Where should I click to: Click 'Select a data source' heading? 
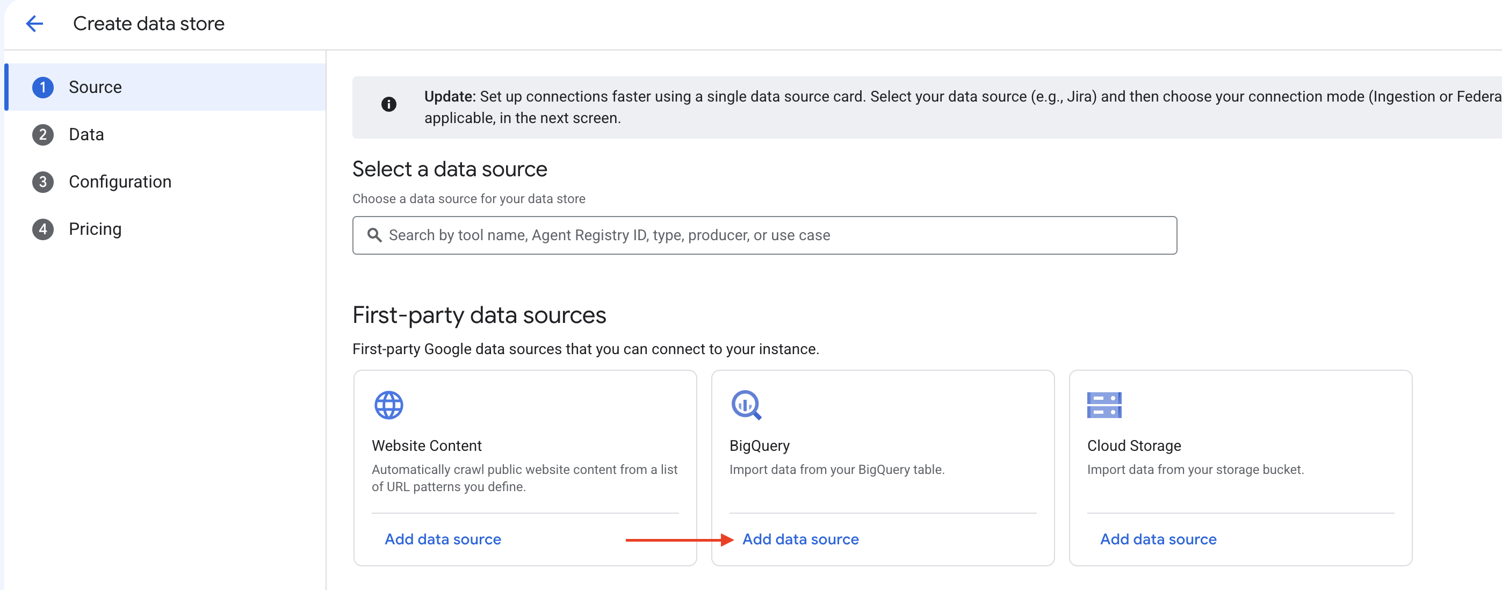[450, 169]
